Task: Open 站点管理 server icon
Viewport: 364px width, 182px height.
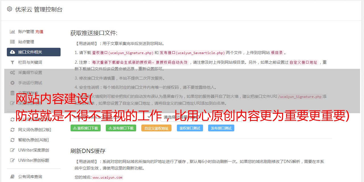Action: tap(13, 42)
